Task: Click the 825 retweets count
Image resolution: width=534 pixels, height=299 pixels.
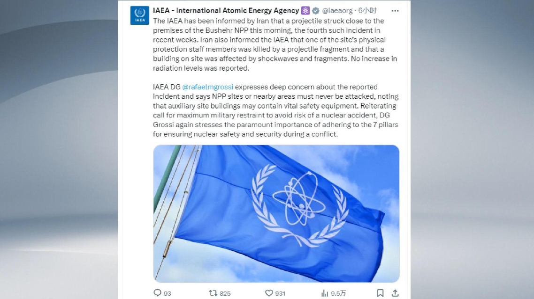Action: (x=225, y=293)
